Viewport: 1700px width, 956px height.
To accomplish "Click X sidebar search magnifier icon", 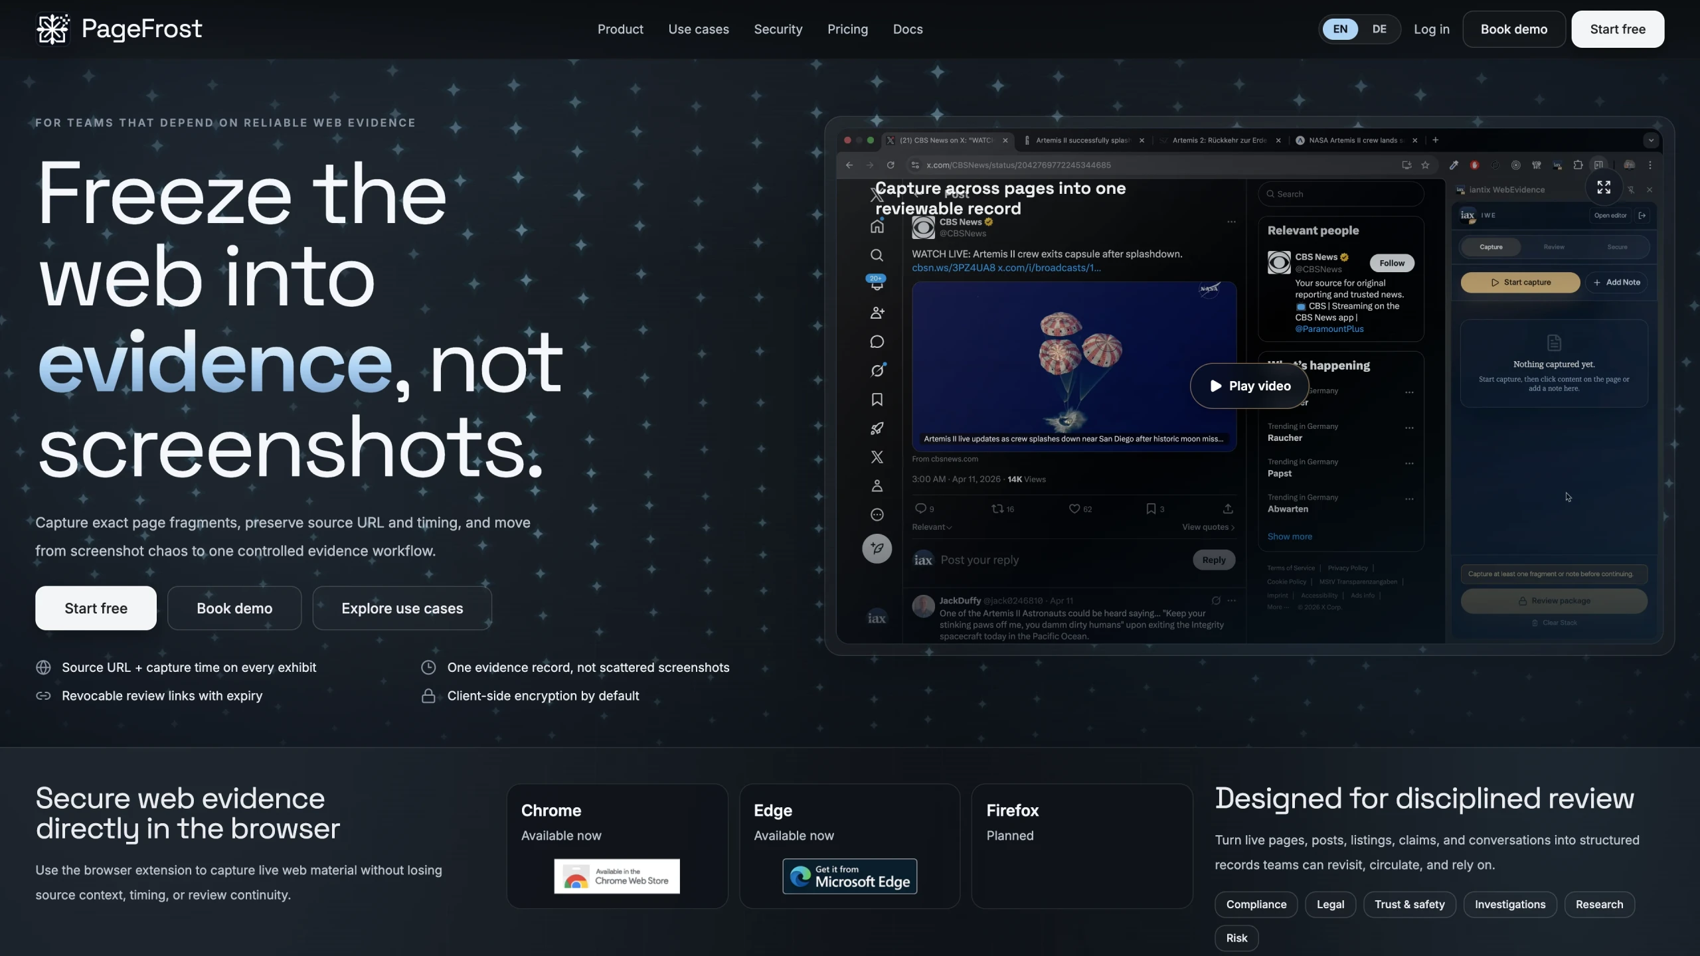I will point(877,255).
